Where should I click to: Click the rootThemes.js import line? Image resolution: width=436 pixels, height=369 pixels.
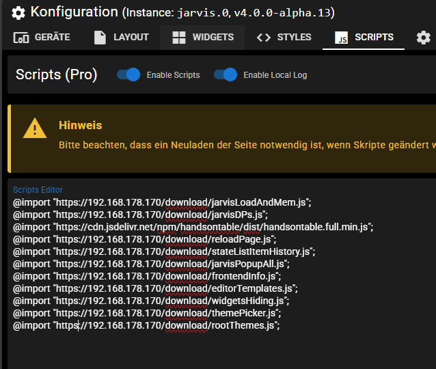146,325
